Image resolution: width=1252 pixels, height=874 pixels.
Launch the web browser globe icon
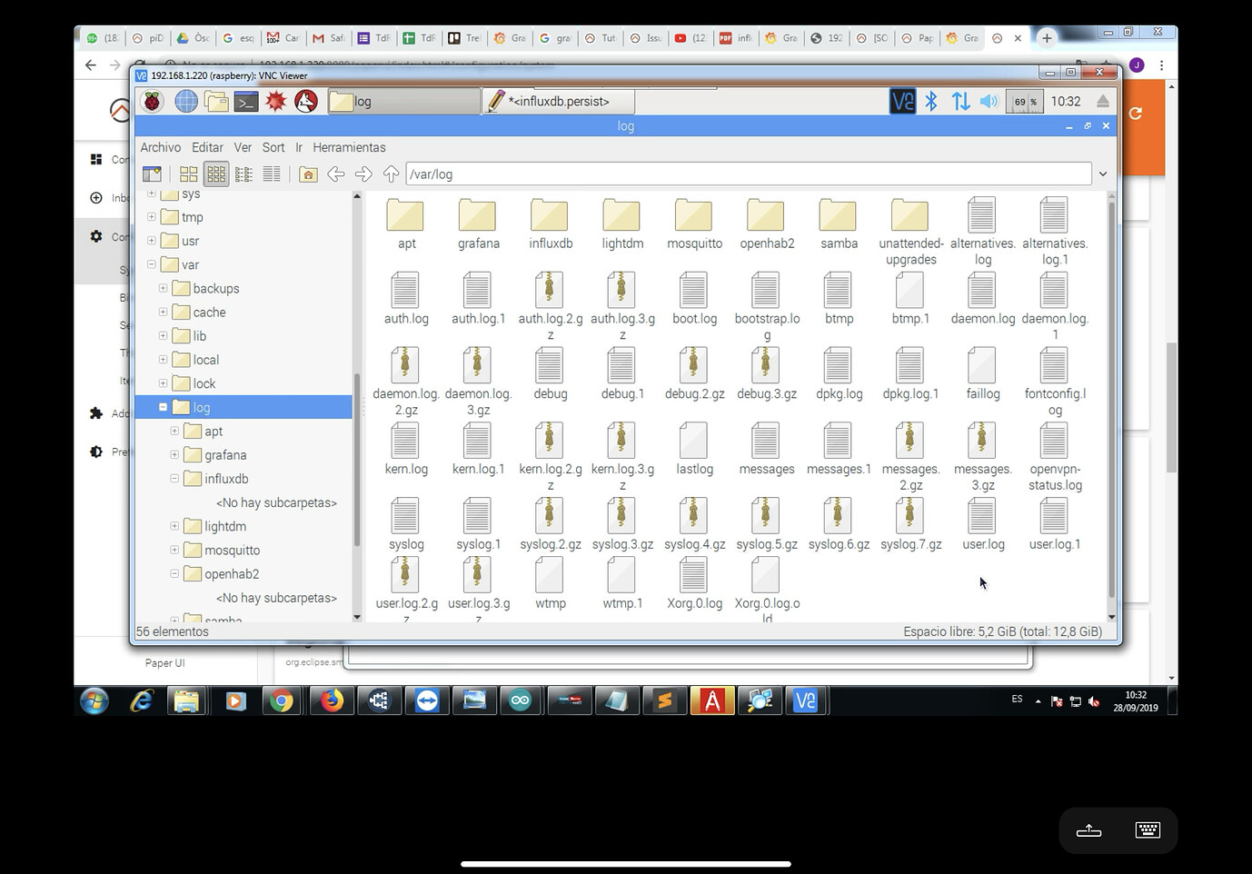point(186,102)
